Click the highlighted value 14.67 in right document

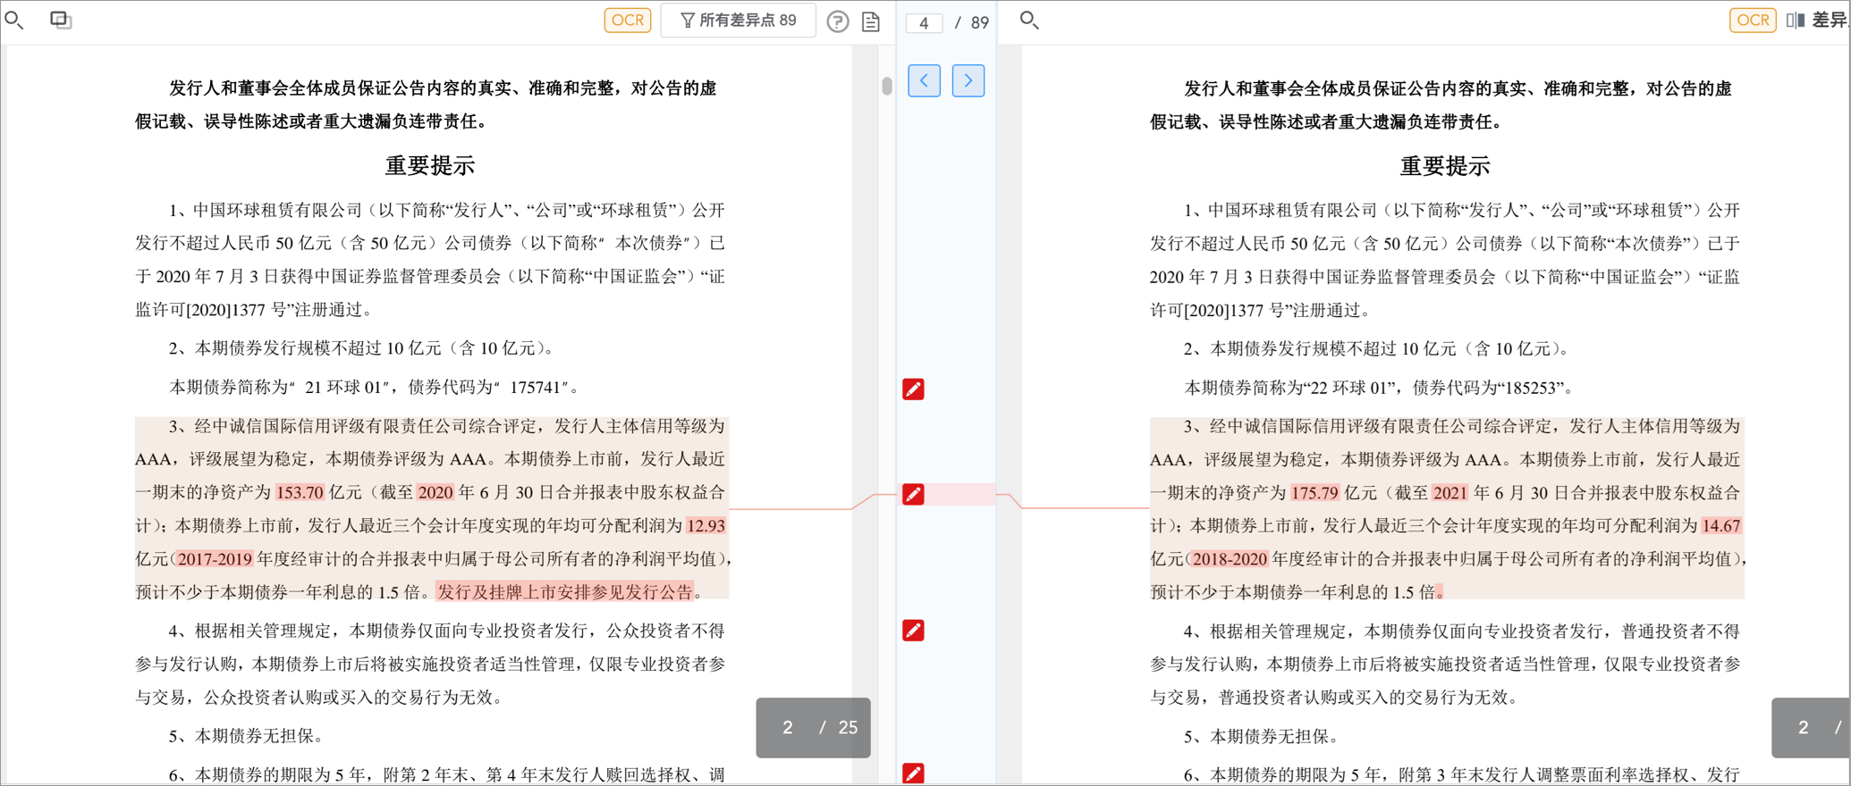(x=1721, y=525)
